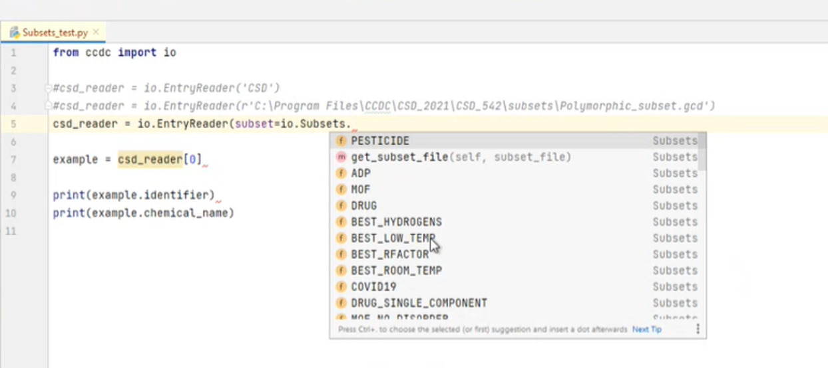Pick the DRUG suggestion in the popup
This screenshot has width=828, height=368.
click(x=364, y=206)
